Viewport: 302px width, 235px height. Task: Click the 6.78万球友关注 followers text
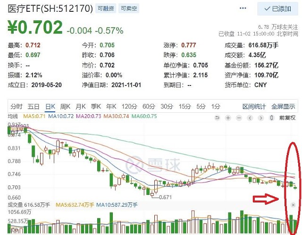click(278, 27)
